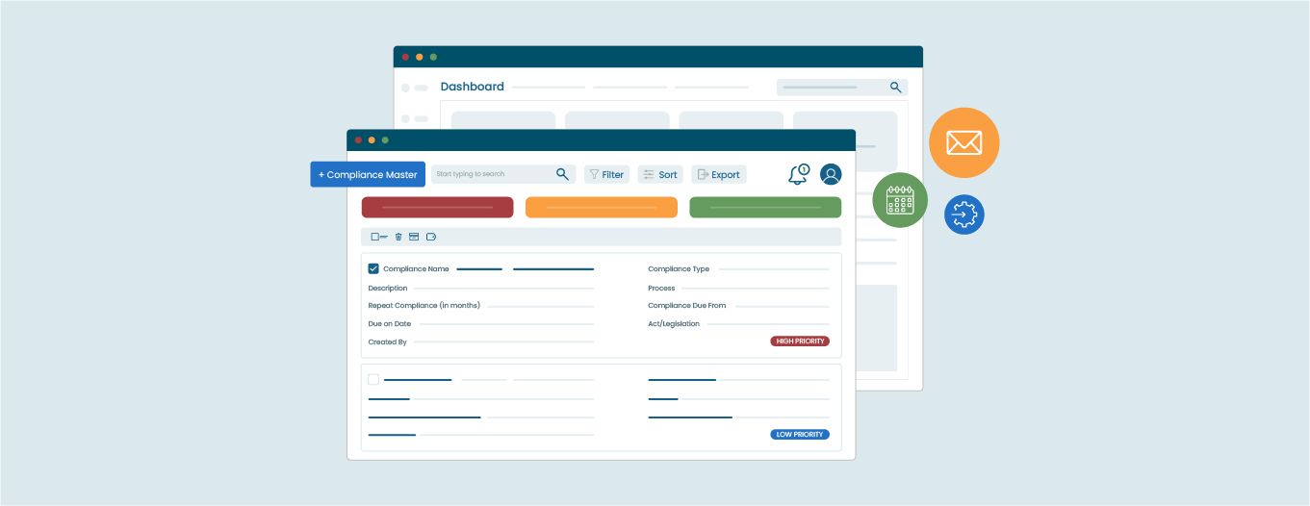This screenshot has height=506, width=1310.
Task: Click the notification bell icon
Action: [798, 175]
